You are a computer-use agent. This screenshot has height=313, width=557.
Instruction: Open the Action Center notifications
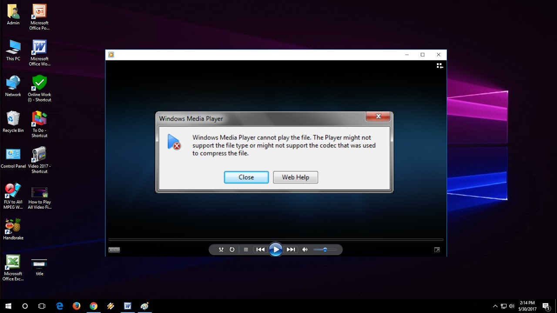tap(546, 306)
